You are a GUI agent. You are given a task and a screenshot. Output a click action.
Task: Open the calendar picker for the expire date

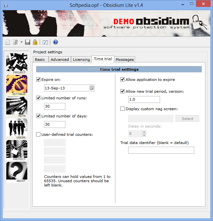pyautogui.click(x=92, y=88)
